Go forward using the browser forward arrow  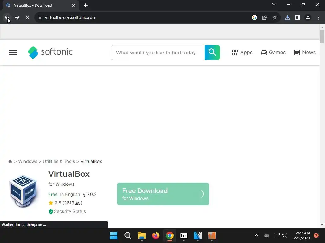[x=17, y=18]
